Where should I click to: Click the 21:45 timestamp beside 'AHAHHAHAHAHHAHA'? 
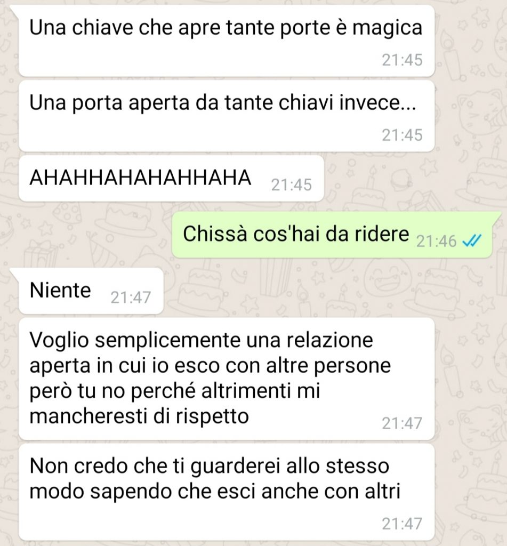[x=292, y=185]
